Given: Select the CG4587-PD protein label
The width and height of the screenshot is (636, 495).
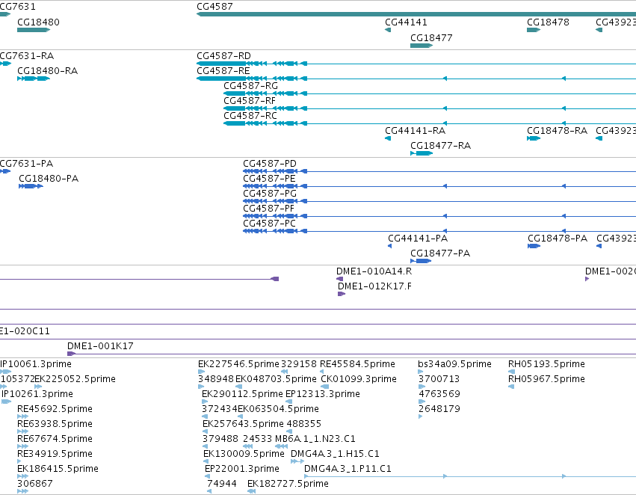Looking at the screenshot, I should point(270,164).
